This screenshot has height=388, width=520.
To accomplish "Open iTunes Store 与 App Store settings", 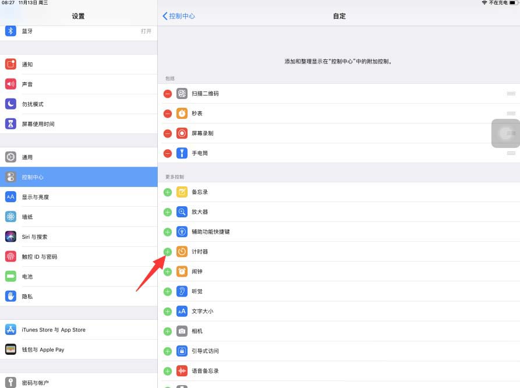I will 79,330.
